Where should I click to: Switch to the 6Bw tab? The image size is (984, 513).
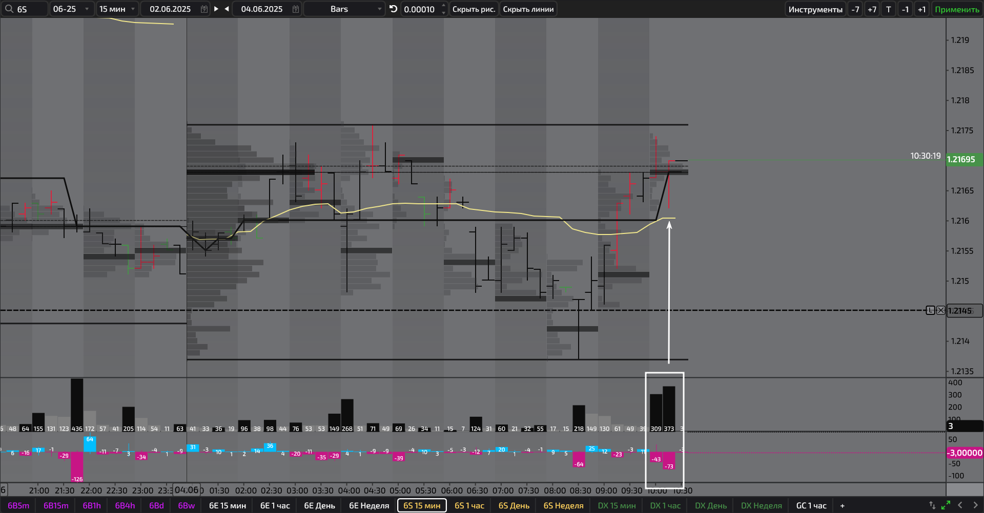tap(187, 505)
